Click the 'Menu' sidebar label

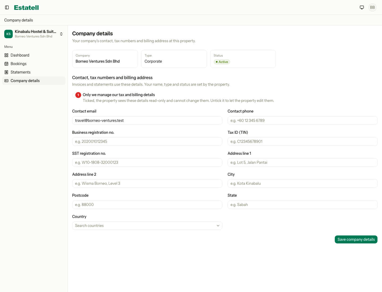pyautogui.click(x=8, y=47)
